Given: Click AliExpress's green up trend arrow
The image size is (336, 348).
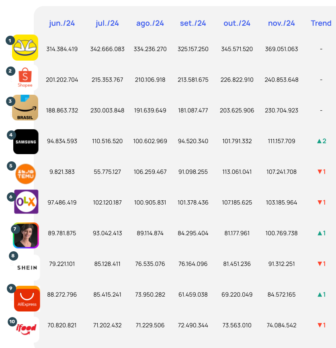Looking at the screenshot, I should tap(321, 295).
